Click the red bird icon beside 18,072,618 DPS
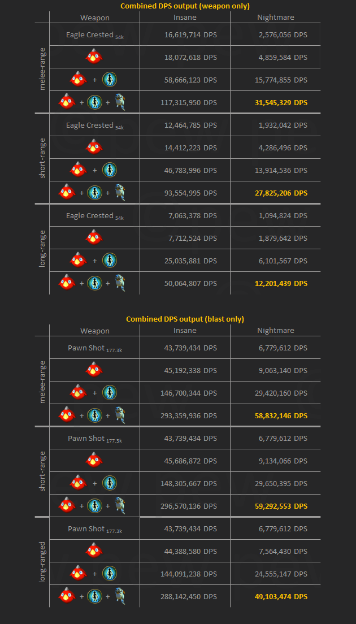Viewport: 356px width, 624px height. [94, 57]
